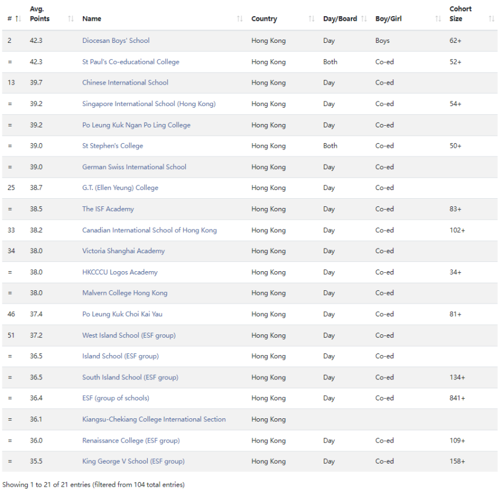Click Both in St Stephen's row
Image resolution: width=498 pixels, height=489 pixels.
coord(330,146)
